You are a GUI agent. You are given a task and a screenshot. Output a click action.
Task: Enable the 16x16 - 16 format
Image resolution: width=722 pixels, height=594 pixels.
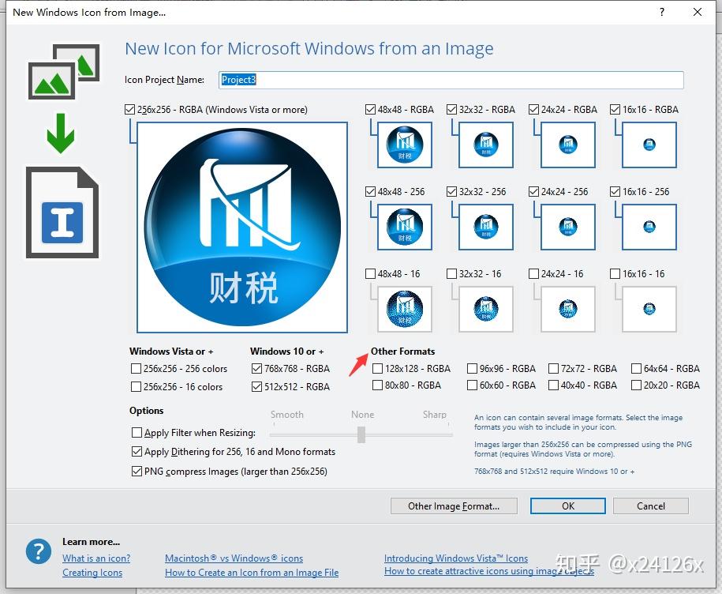click(615, 274)
